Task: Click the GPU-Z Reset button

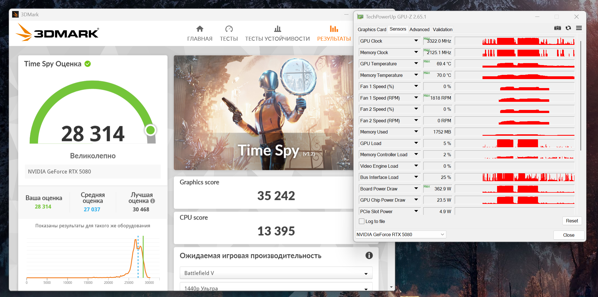Action: pos(572,221)
